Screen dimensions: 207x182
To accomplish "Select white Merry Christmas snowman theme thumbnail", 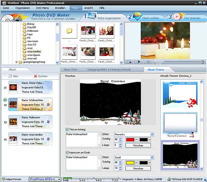I will [180, 125].
